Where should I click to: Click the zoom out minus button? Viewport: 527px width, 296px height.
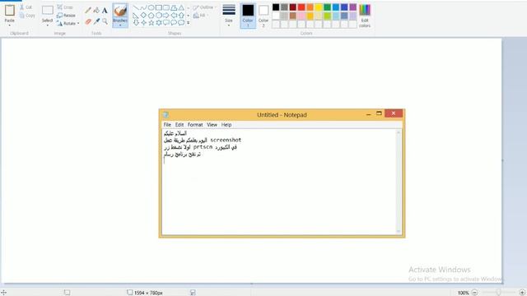474,293
